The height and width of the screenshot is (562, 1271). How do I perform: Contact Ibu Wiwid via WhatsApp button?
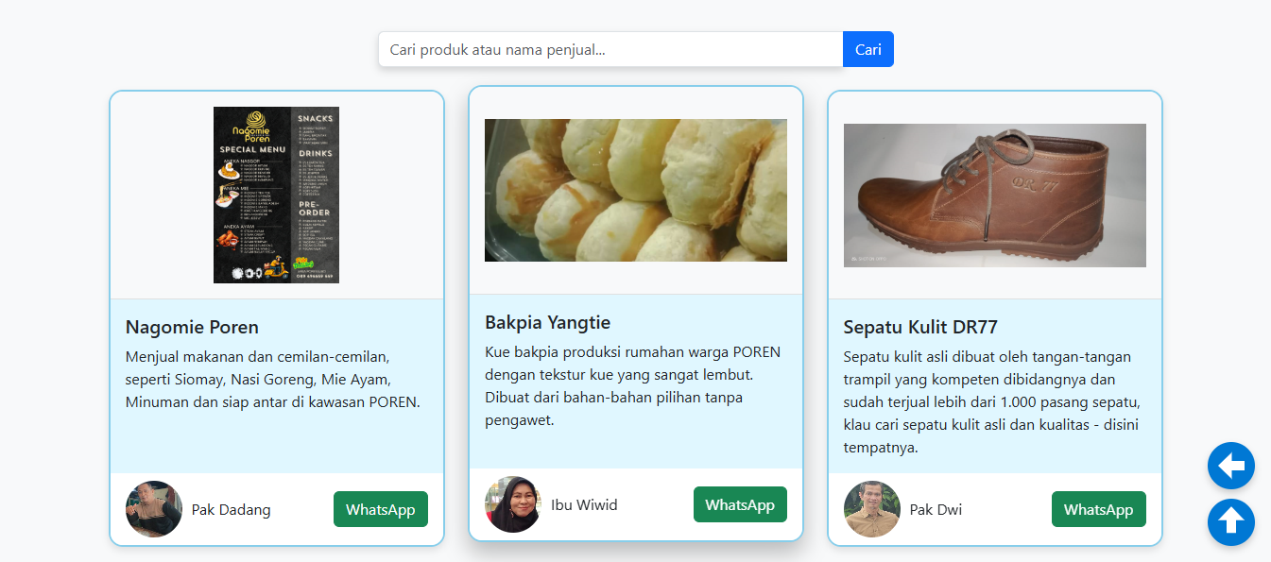pos(739,504)
